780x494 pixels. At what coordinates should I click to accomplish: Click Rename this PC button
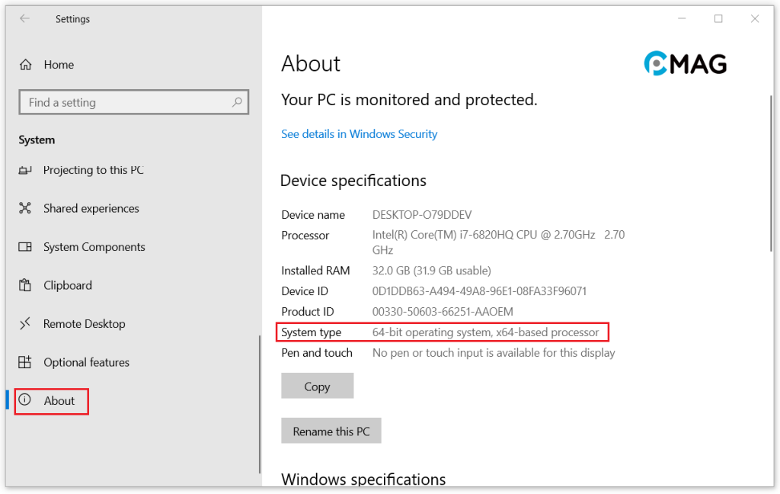tap(331, 431)
